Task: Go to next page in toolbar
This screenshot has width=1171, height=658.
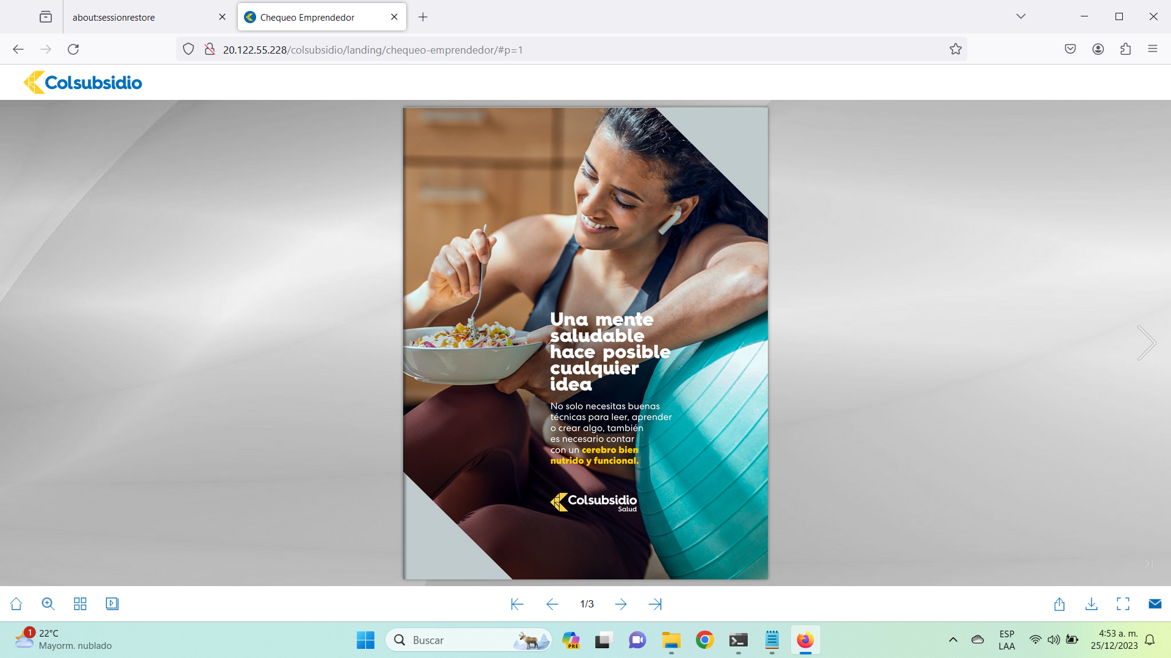Action: pyautogui.click(x=621, y=604)
